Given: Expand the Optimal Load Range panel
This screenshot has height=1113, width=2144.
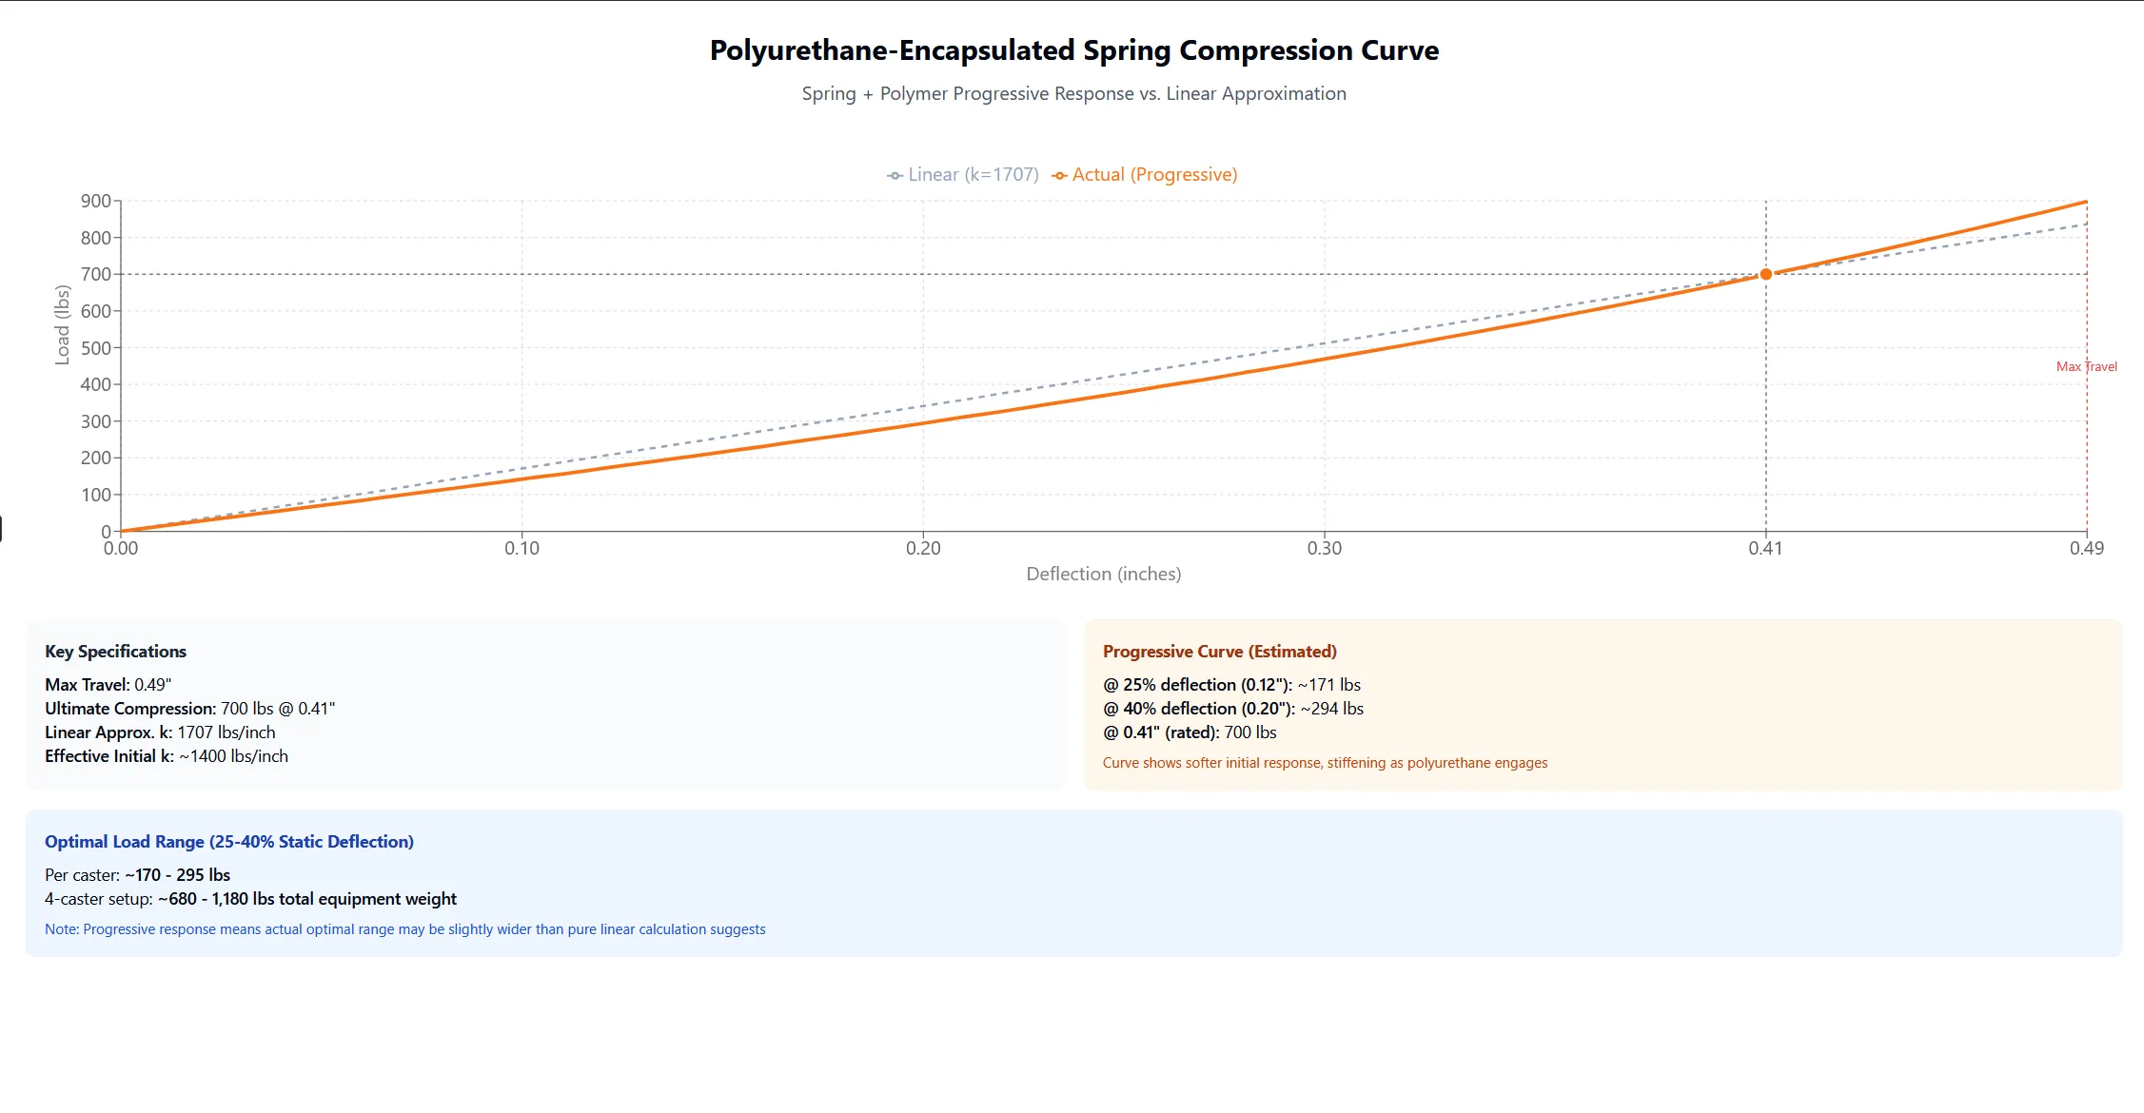Looking at the screenshot, I should (229, 841).
